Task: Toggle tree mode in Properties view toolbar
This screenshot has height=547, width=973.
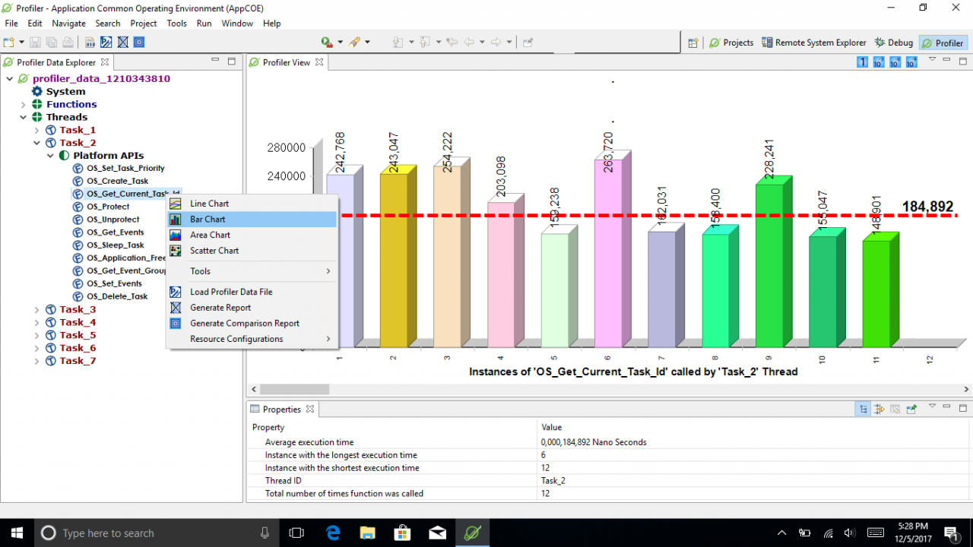Action: click(x=863, y=409)
